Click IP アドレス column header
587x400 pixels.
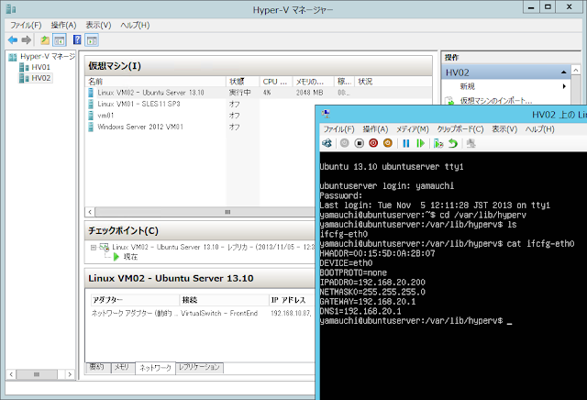(292, 300)
